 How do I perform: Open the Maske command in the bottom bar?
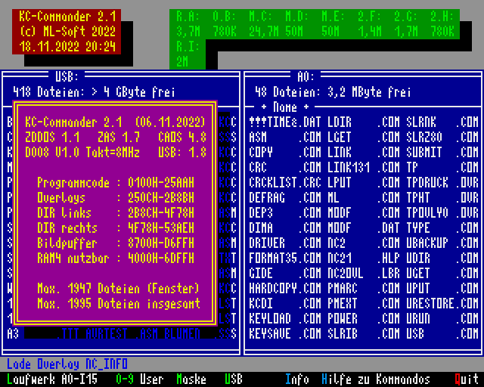pyautogui.click(x=191, y=379)
